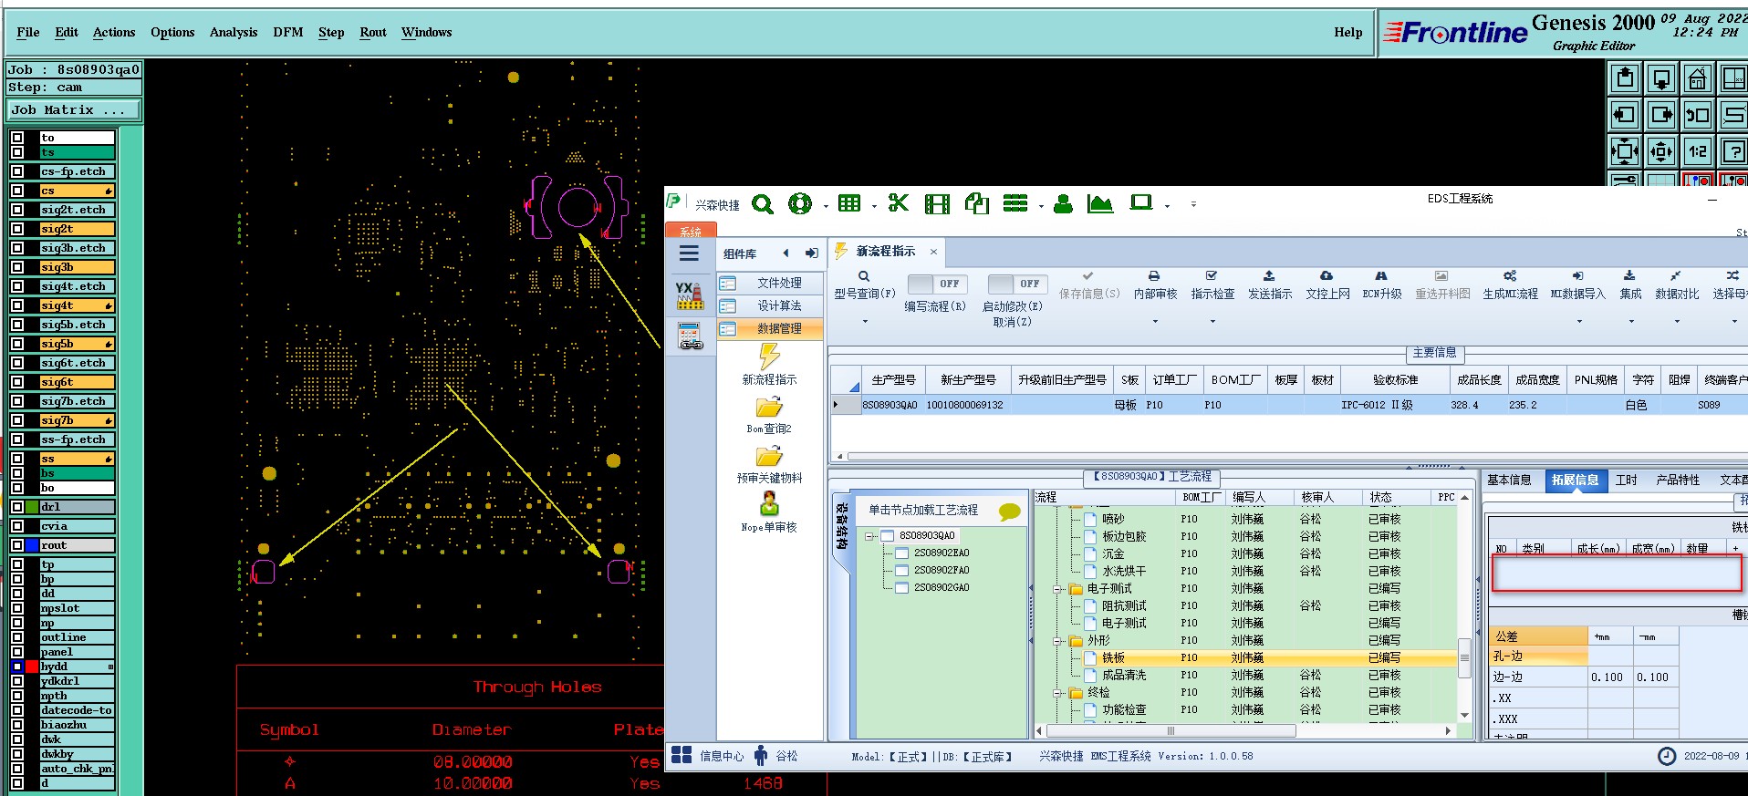Click the Genesis help question-mark icon
1748x796 pixels.
[1734, 150]
